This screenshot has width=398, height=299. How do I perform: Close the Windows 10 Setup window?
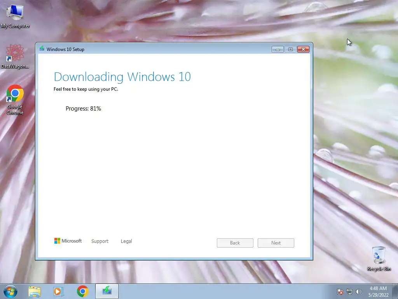303,49
